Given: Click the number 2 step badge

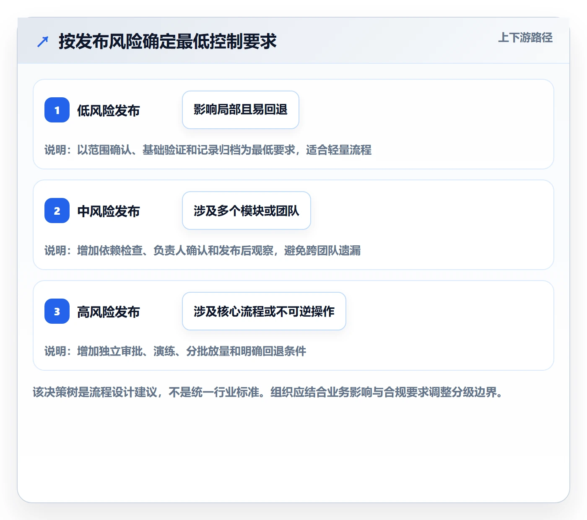Looking at the screenshot, I should (57, 211).
